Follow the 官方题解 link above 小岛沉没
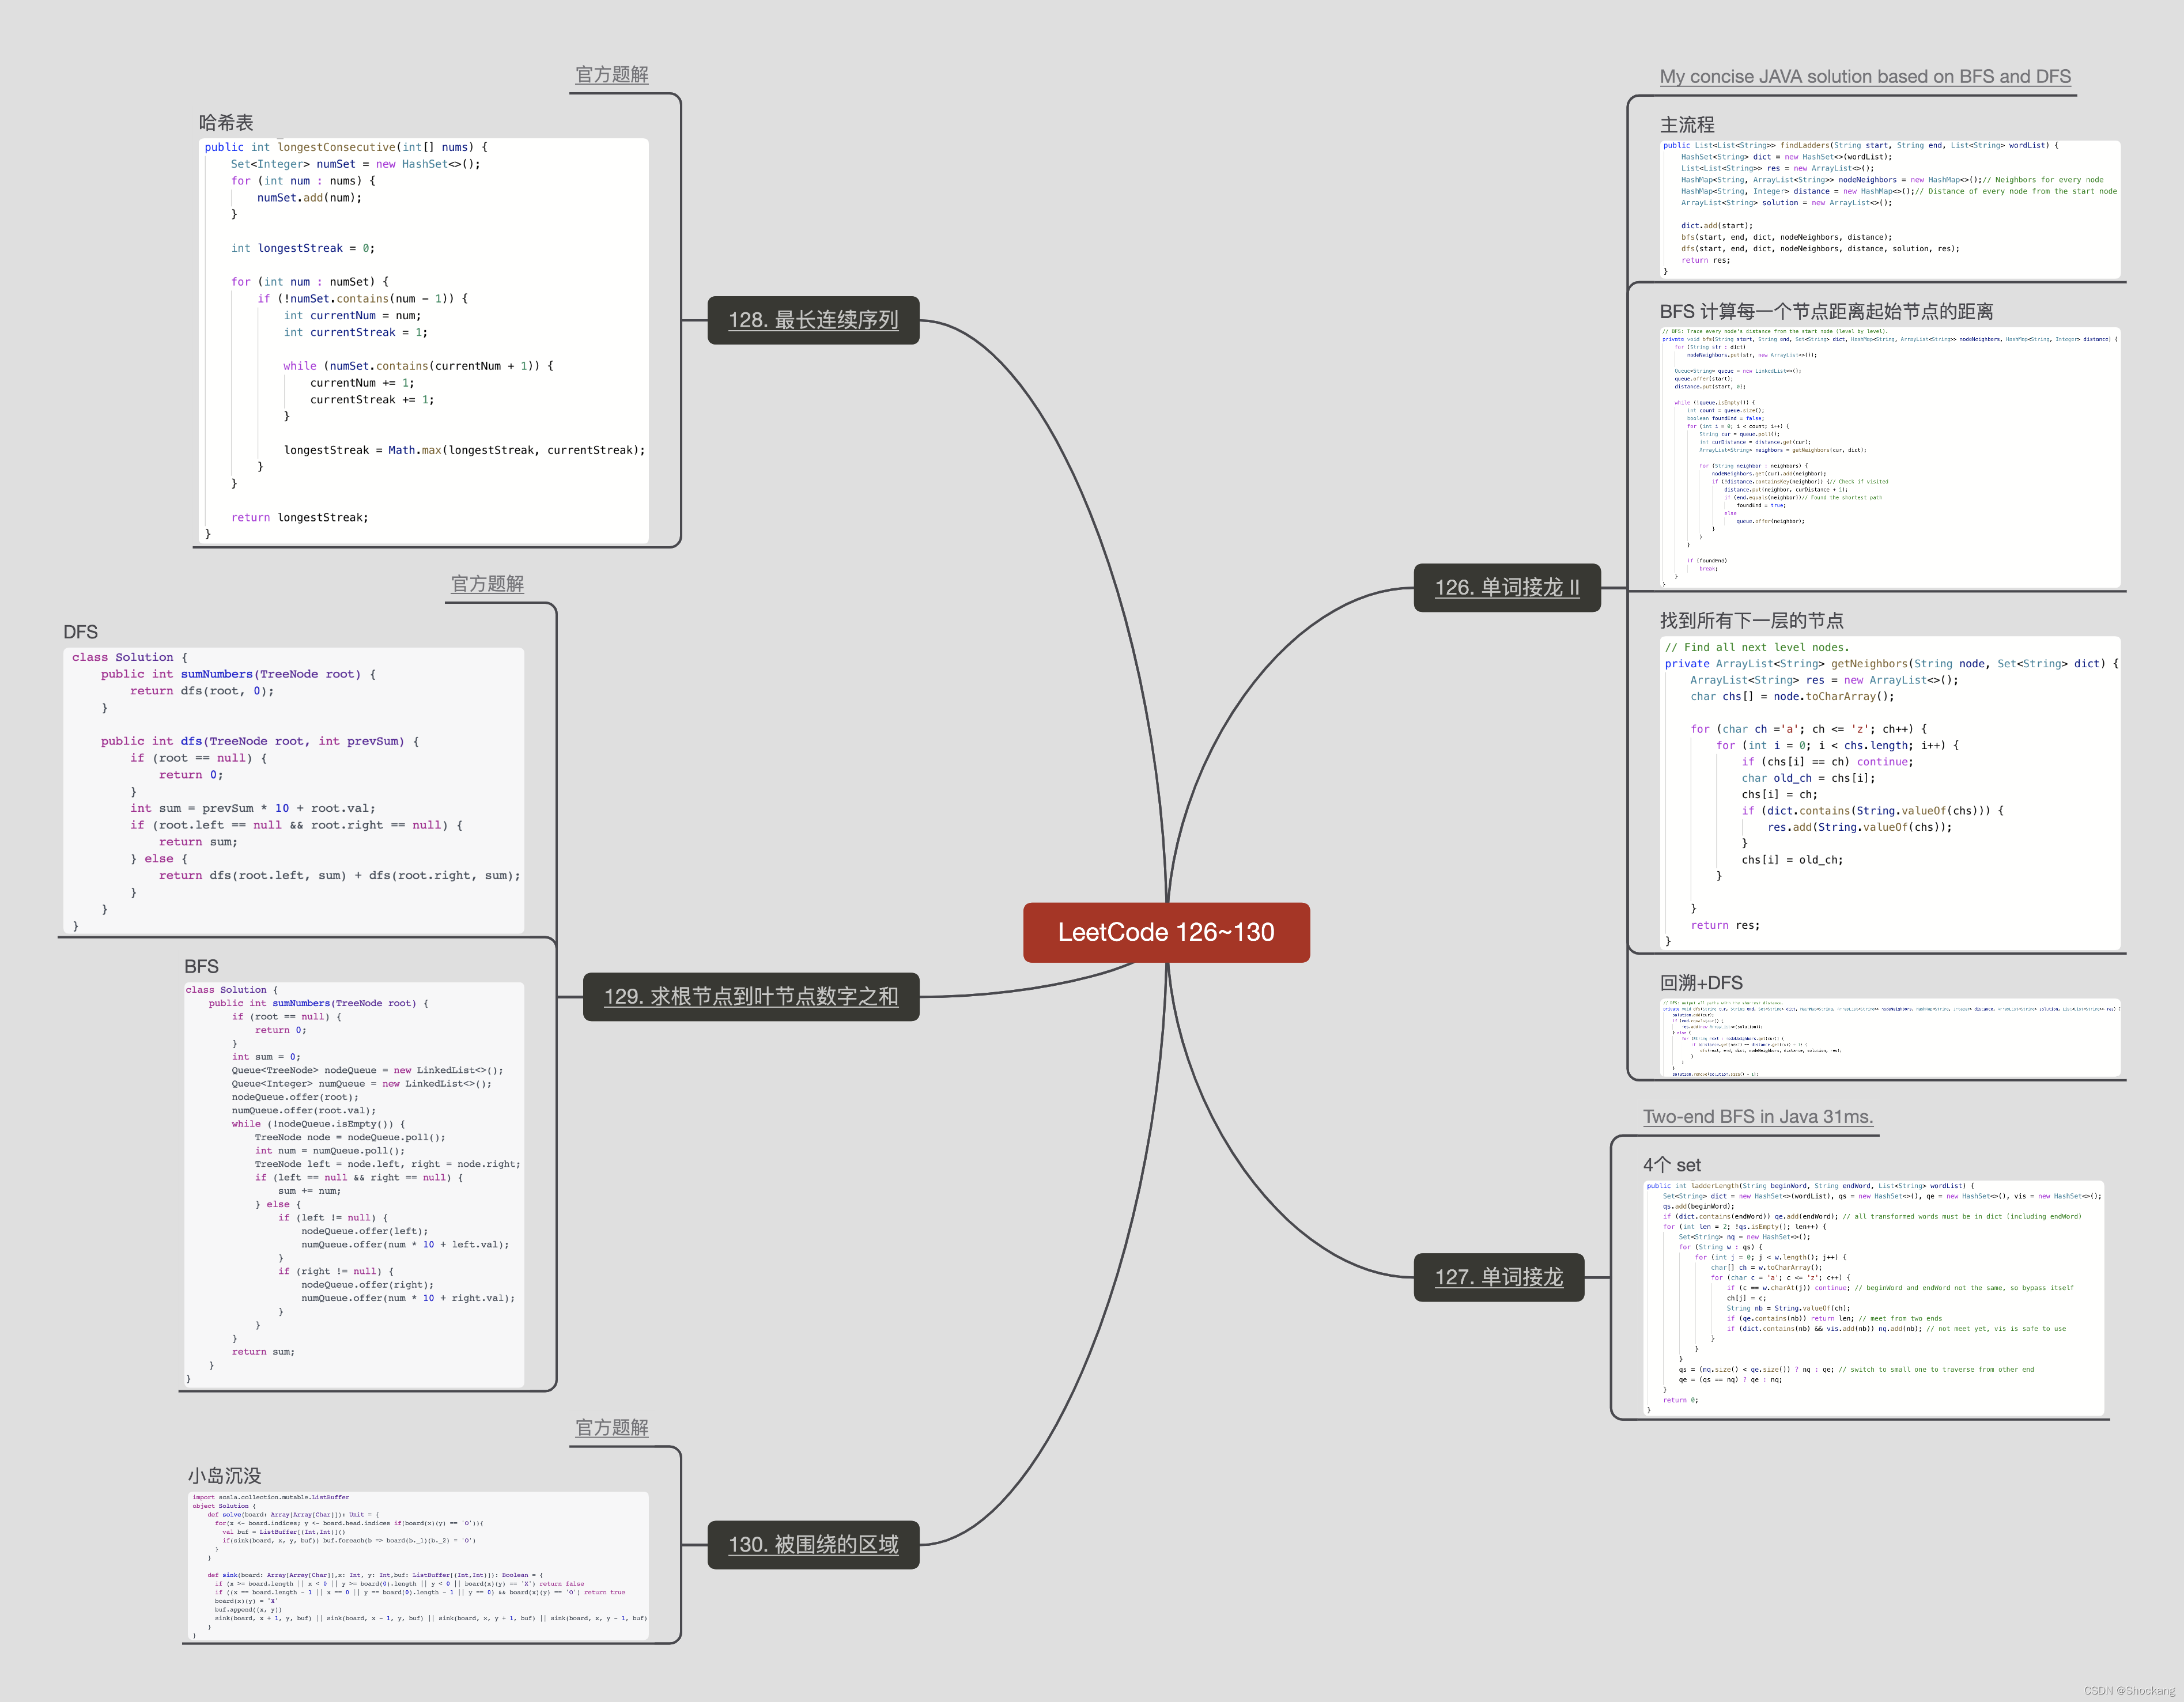The width and height of the screenshot is (2184, 1702). pyautogui.click(x=612, y=1428)
